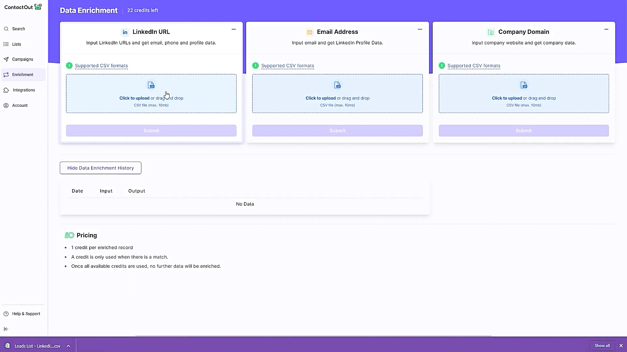This screenshot has height=352, width=627.
Task: Expand options for downloaded Leads List file
Action: coord(69,346)
